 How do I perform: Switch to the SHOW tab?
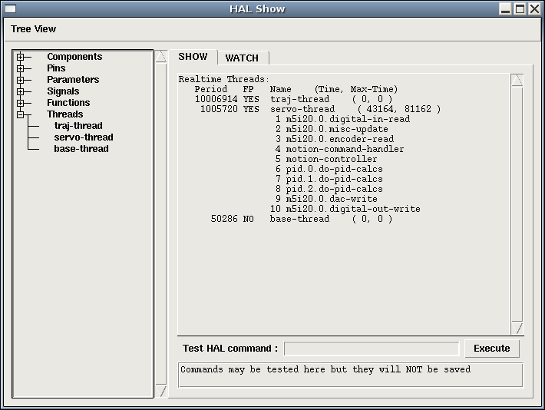(193, 57)
